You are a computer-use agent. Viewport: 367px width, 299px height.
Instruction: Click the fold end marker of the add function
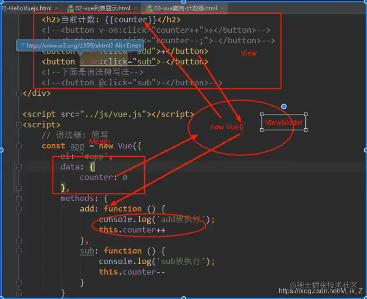click(x=19, y=241)
